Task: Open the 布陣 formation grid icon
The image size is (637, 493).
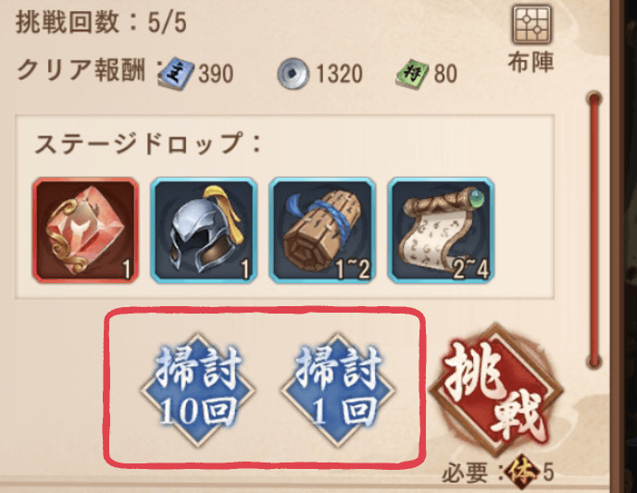Action: coord(531,25)
